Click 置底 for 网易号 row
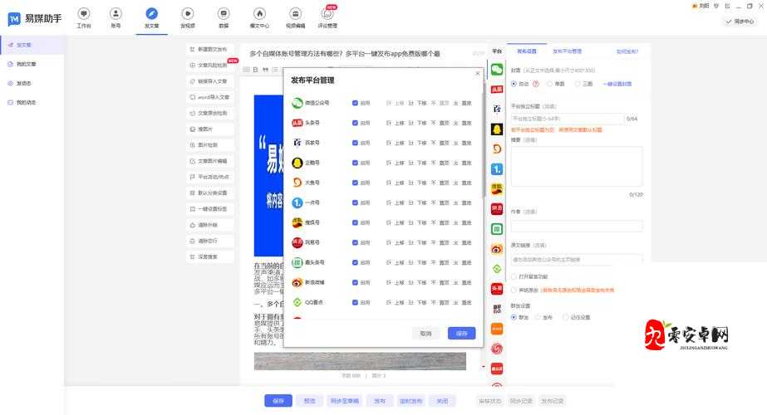The width and height of the screenshot is (767, 415). tap(463, 243)
